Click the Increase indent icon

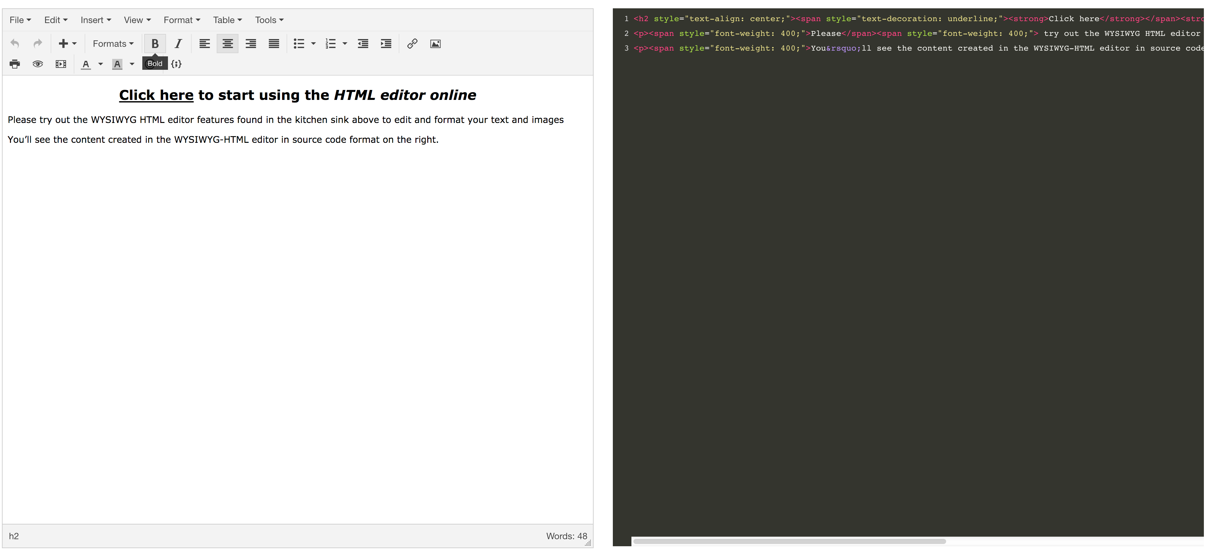[x=386, y=44]
